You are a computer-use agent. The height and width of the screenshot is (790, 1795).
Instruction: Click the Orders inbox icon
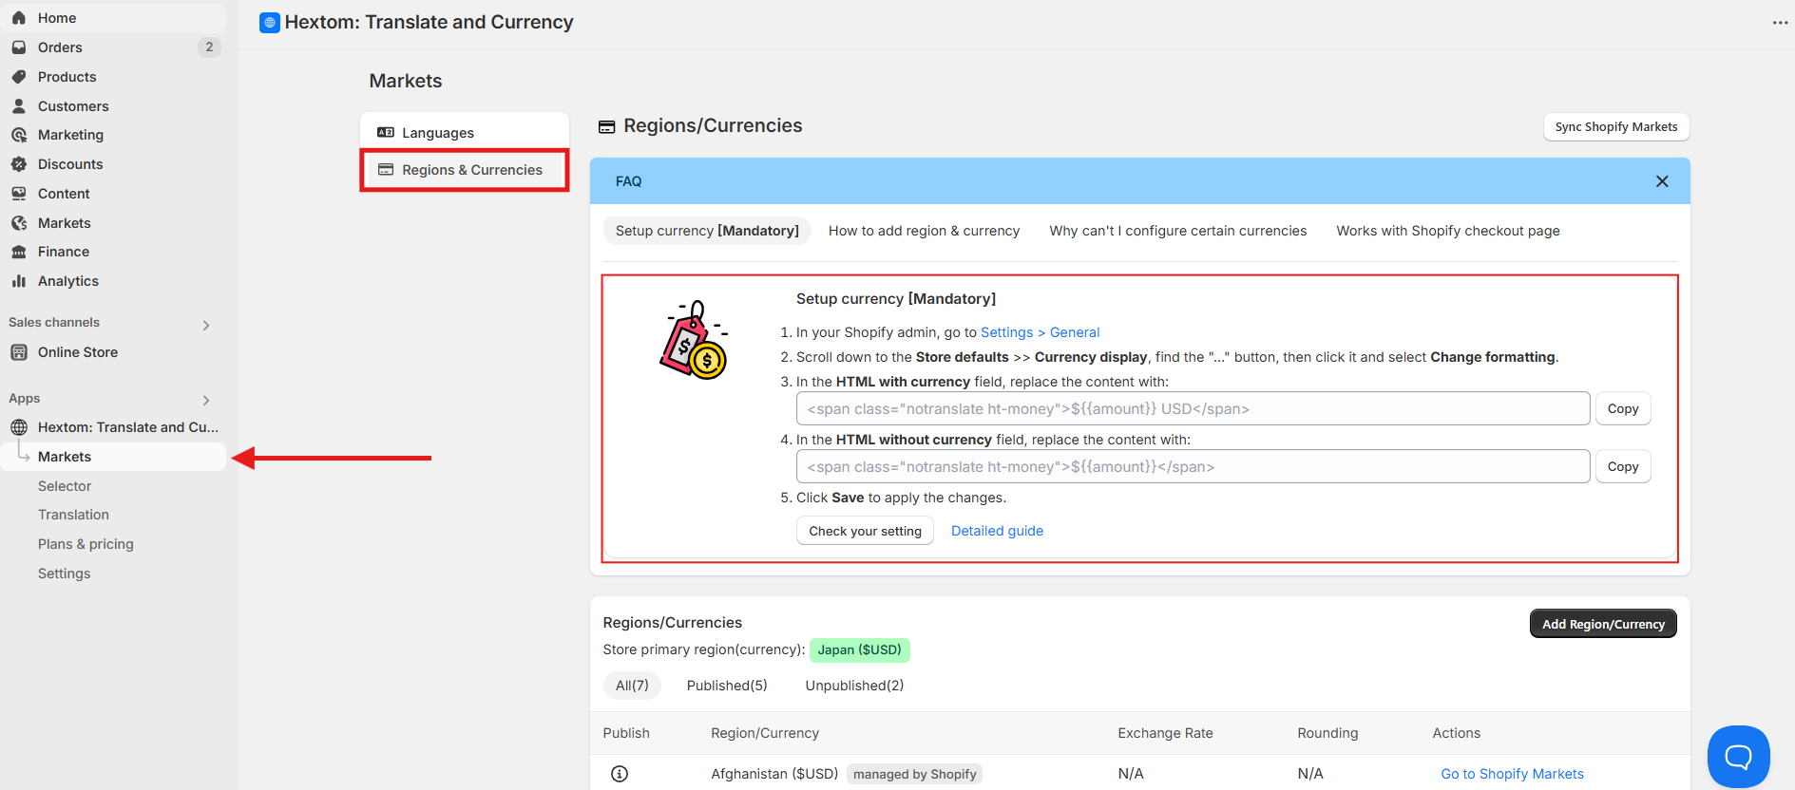pos(19,47)
